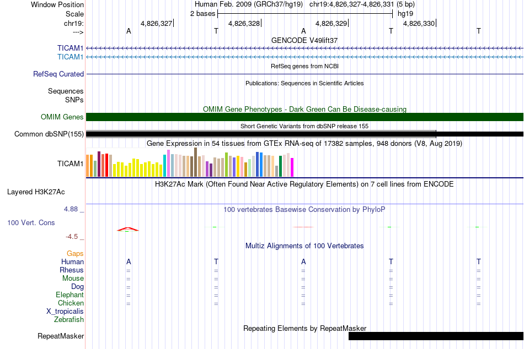Click the RefSeq Curated track label
This screenshot has height=349, width=524.
coord(58,74)
